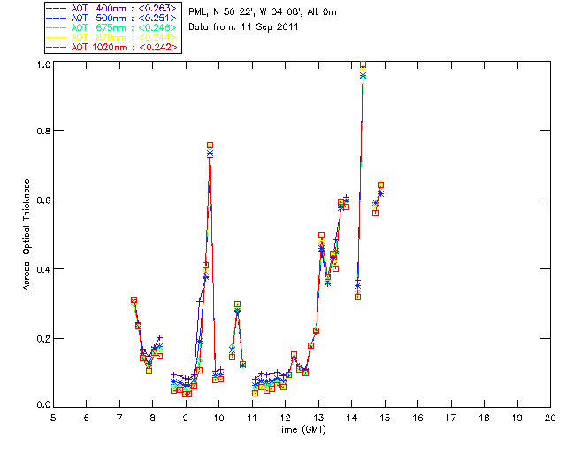Click the x-axis tick label 14
The height and width of the screenshot is (452, 566).
click(x=352, y=418)
